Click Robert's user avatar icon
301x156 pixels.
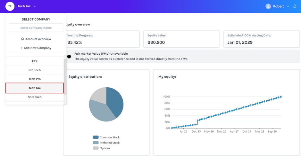(268, 6)
